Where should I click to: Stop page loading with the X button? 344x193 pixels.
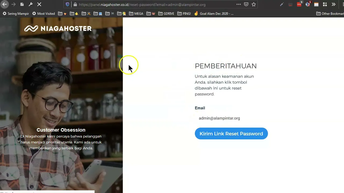[39, 5]
